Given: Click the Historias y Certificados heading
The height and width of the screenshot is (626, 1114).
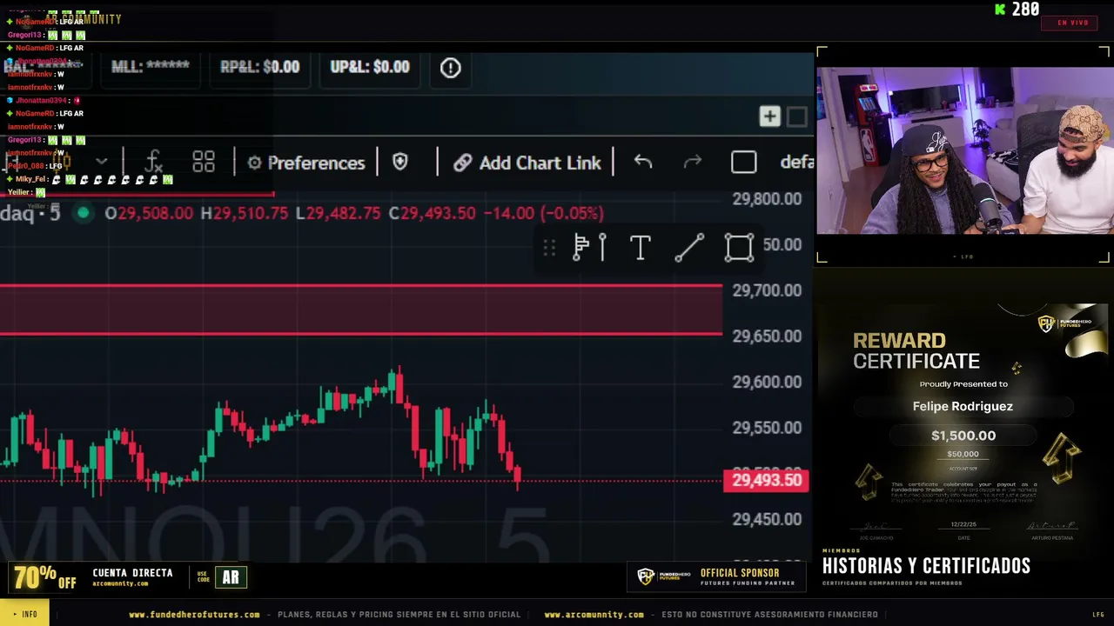Looking at the screenshot, I should point(926,566).
